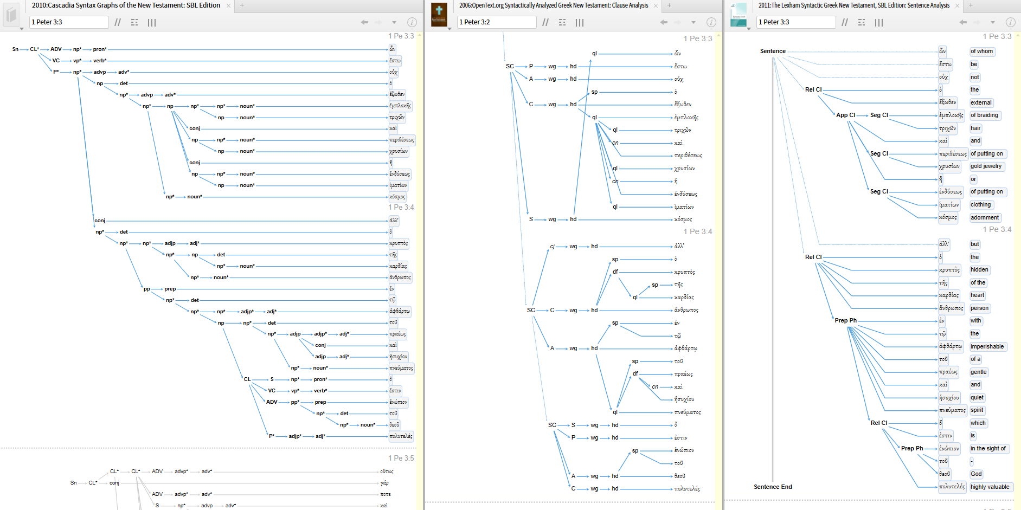Screen dimensions: 1021x510
Task: Add a new tab beside Cascadia tab
Action: (242, 5)
